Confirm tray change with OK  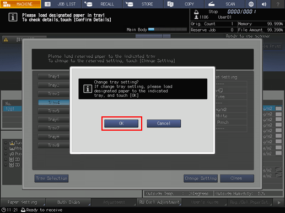pos(121,124)
